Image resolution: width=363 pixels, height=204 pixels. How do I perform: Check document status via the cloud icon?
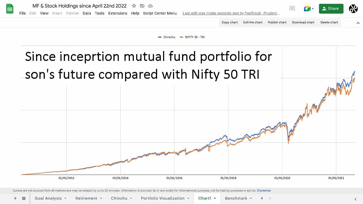(150, 6)
